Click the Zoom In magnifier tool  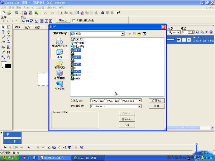pyautogui.click(x=3, y=57)
